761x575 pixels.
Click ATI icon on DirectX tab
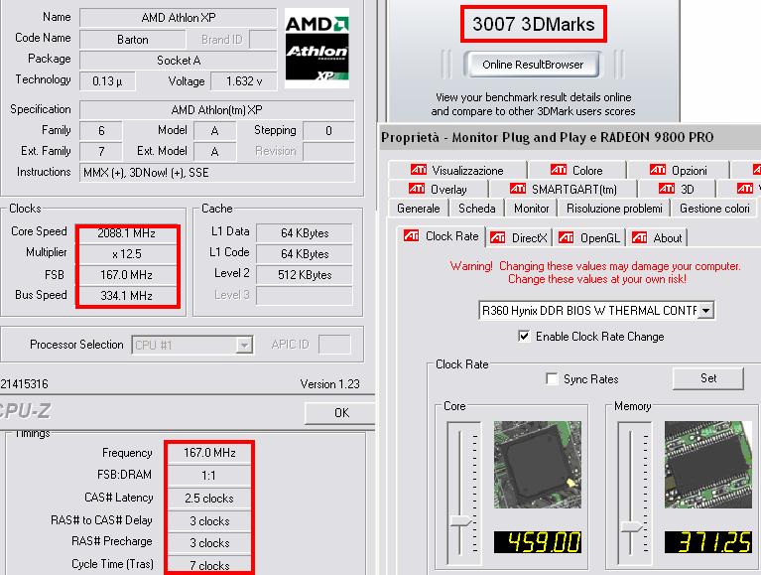497,237
